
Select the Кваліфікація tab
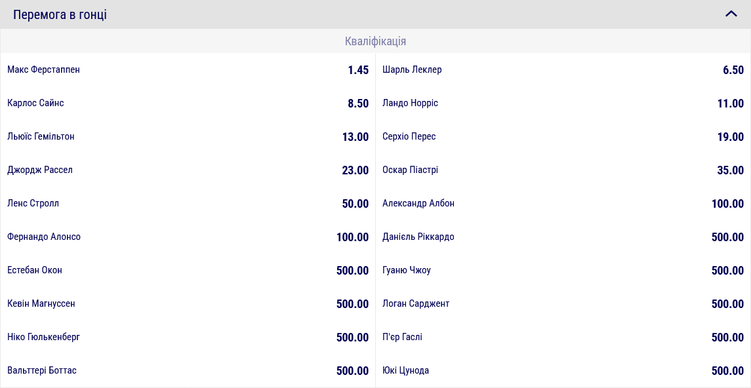tap(375, 41)
